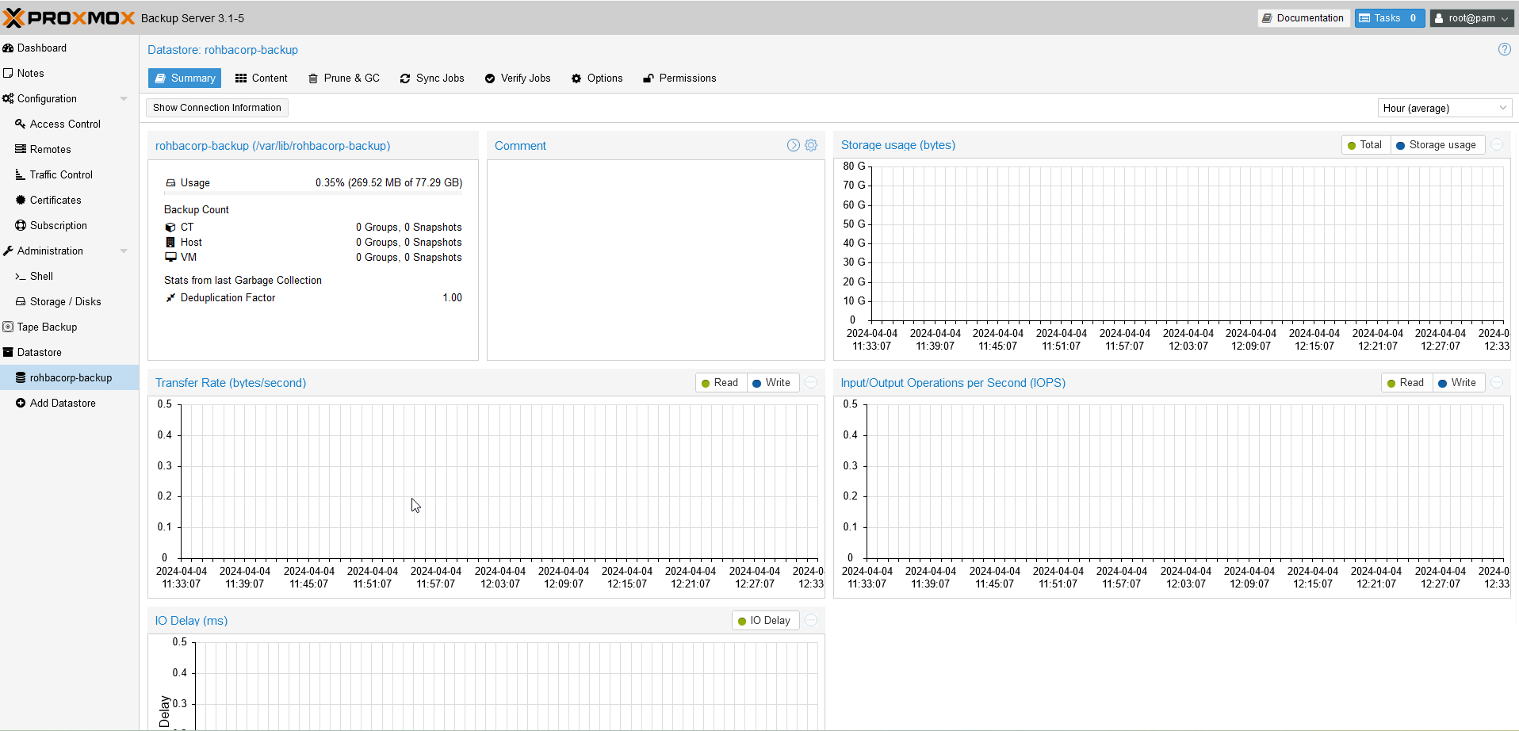1519x731 pixels.
Task: Click the Shell terminal icon
Action: click(x=21, y=276)
